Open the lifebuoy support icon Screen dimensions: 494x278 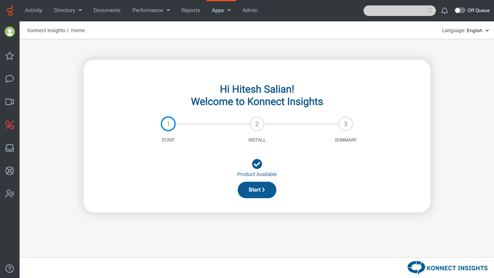pyautogui.click(x=10, y=171)
